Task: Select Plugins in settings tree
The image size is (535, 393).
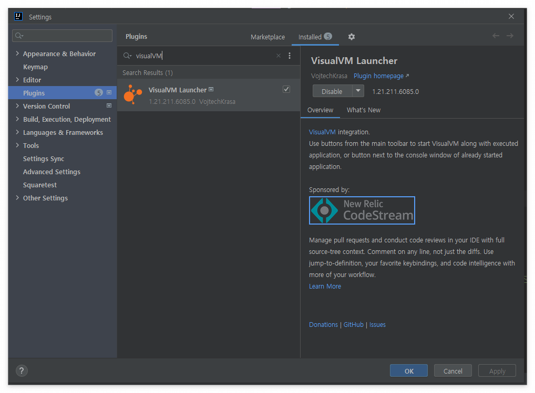Action: pyautogui.click(x=63, y=93)
